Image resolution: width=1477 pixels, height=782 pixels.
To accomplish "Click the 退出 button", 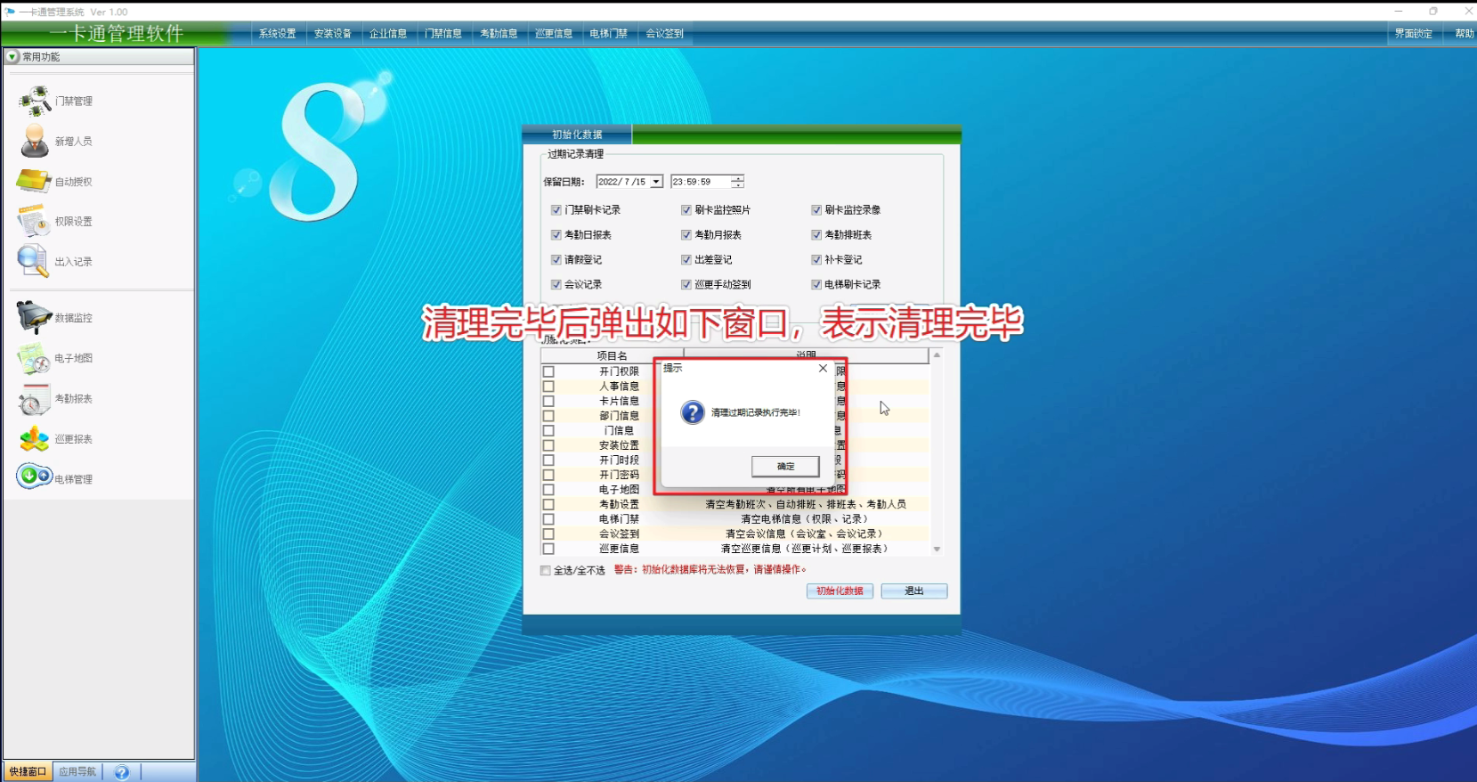I will (913, 591).
